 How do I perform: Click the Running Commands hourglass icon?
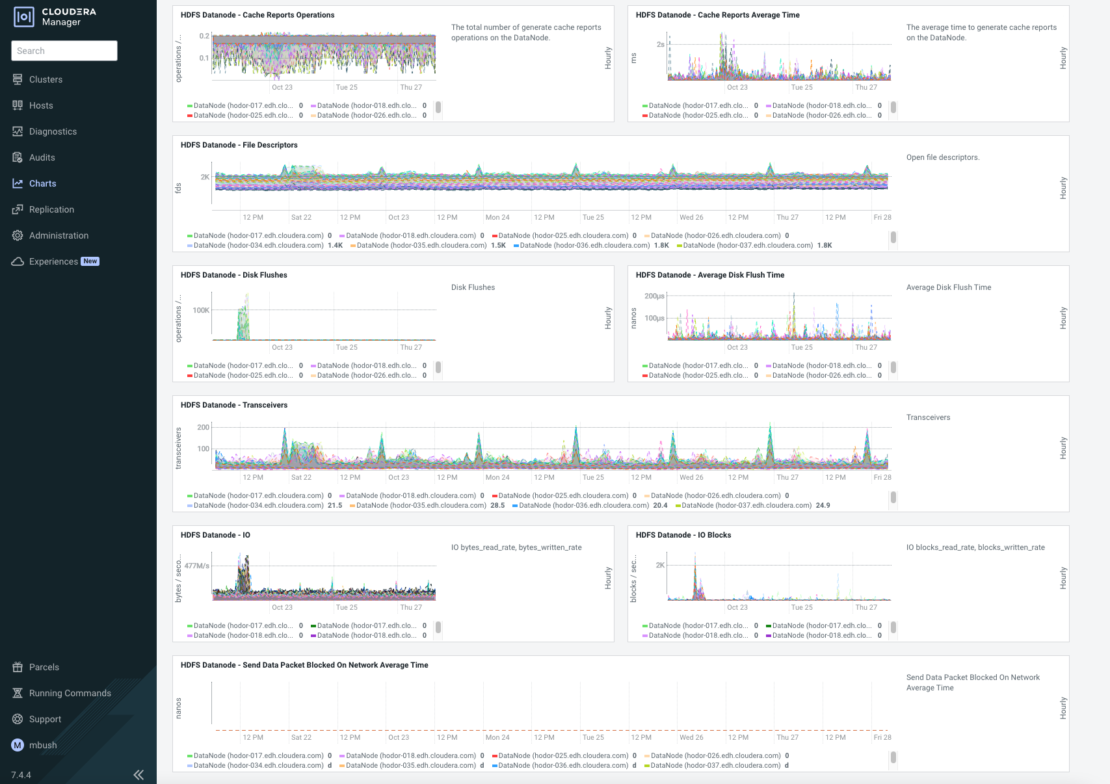click(x=18, y=692)
